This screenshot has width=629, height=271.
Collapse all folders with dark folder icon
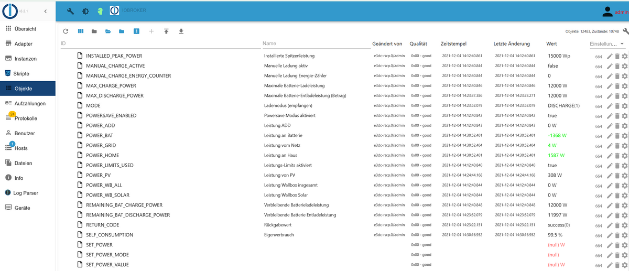tap(94, 31)
